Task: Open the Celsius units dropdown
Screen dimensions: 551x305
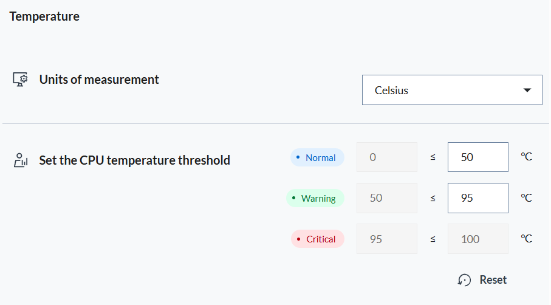Action: coord(452,90)
